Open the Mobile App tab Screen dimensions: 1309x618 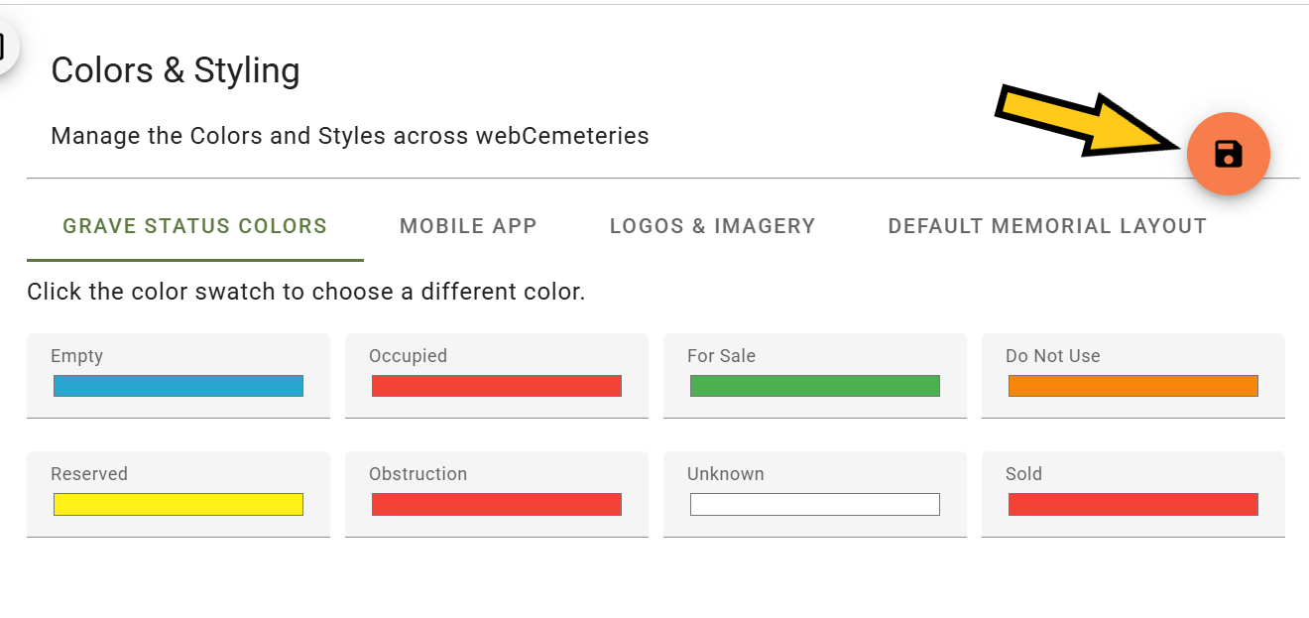tap(468, 226)
